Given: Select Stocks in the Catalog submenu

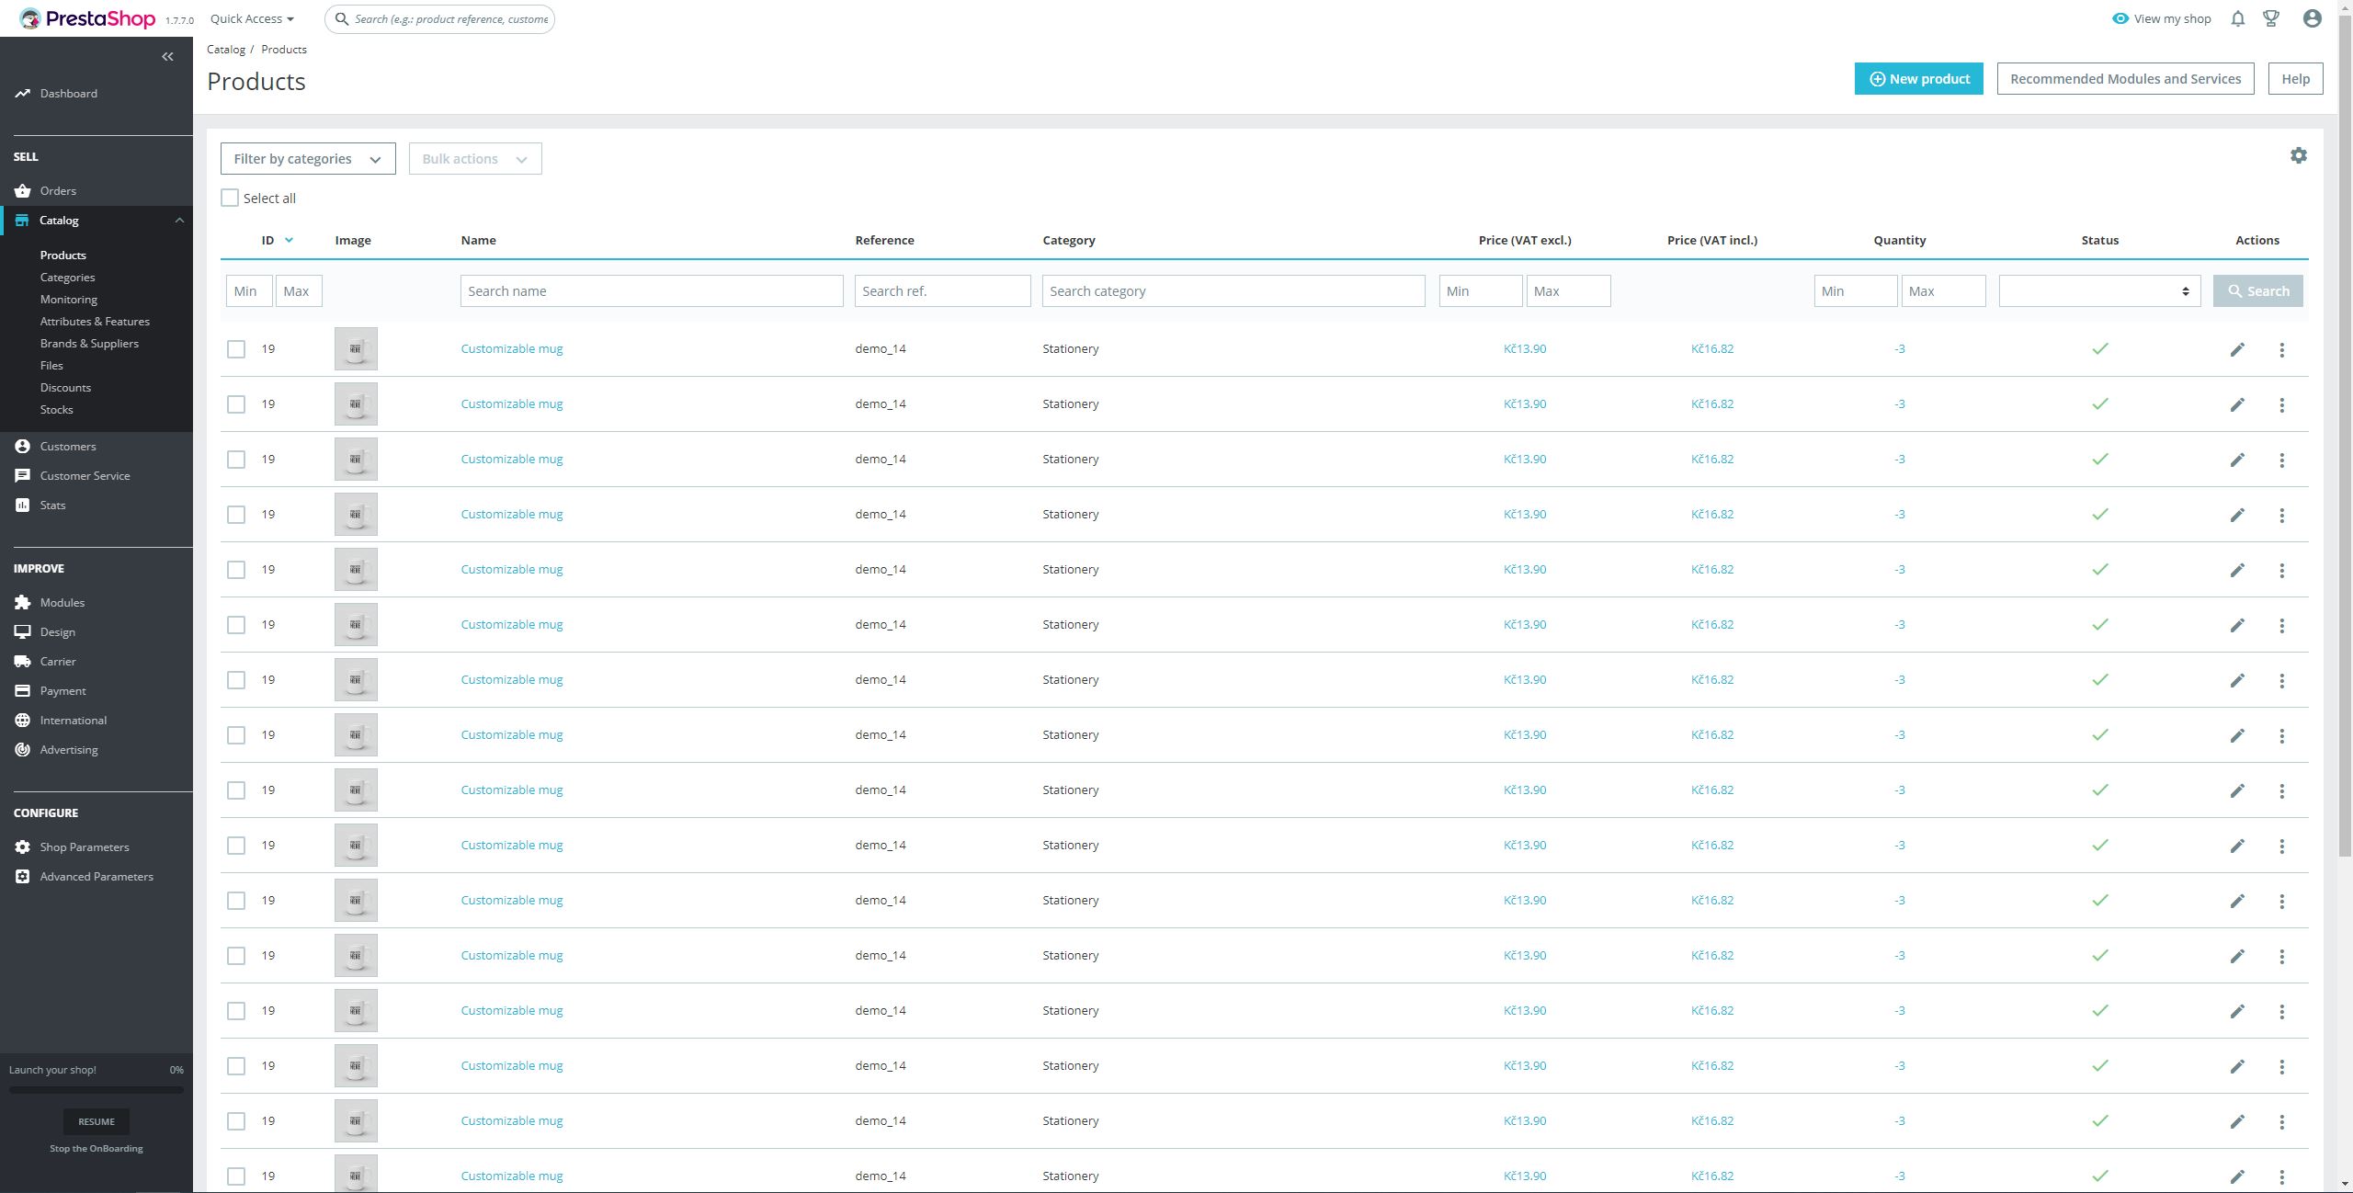Looking at the screenshot, I should [56, 409].
